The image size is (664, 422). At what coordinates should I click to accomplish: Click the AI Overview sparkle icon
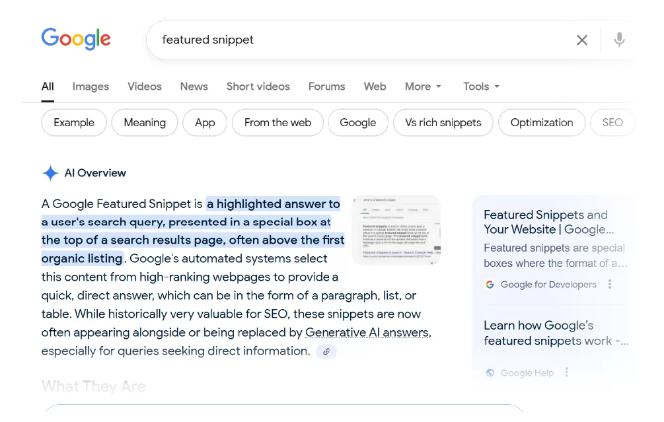(x=50, y=173)
